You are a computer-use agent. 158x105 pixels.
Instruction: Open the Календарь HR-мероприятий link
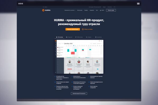[x=95, y=7]
